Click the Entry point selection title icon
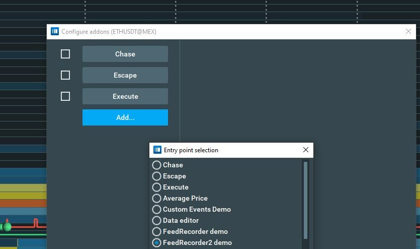Image resolution: width=420 pixels, height=249 pixels. 157,150
